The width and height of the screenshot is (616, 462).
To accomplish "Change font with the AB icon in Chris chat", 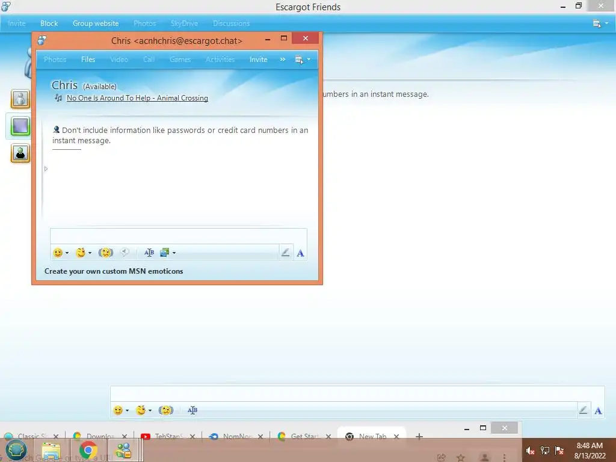I will (x=149, y=253).
